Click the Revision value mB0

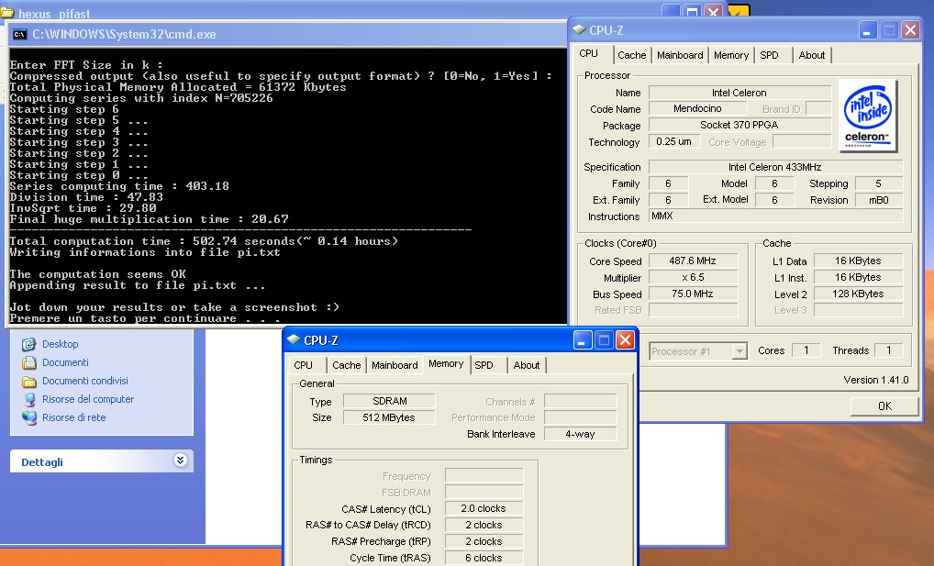click(879, 200)
